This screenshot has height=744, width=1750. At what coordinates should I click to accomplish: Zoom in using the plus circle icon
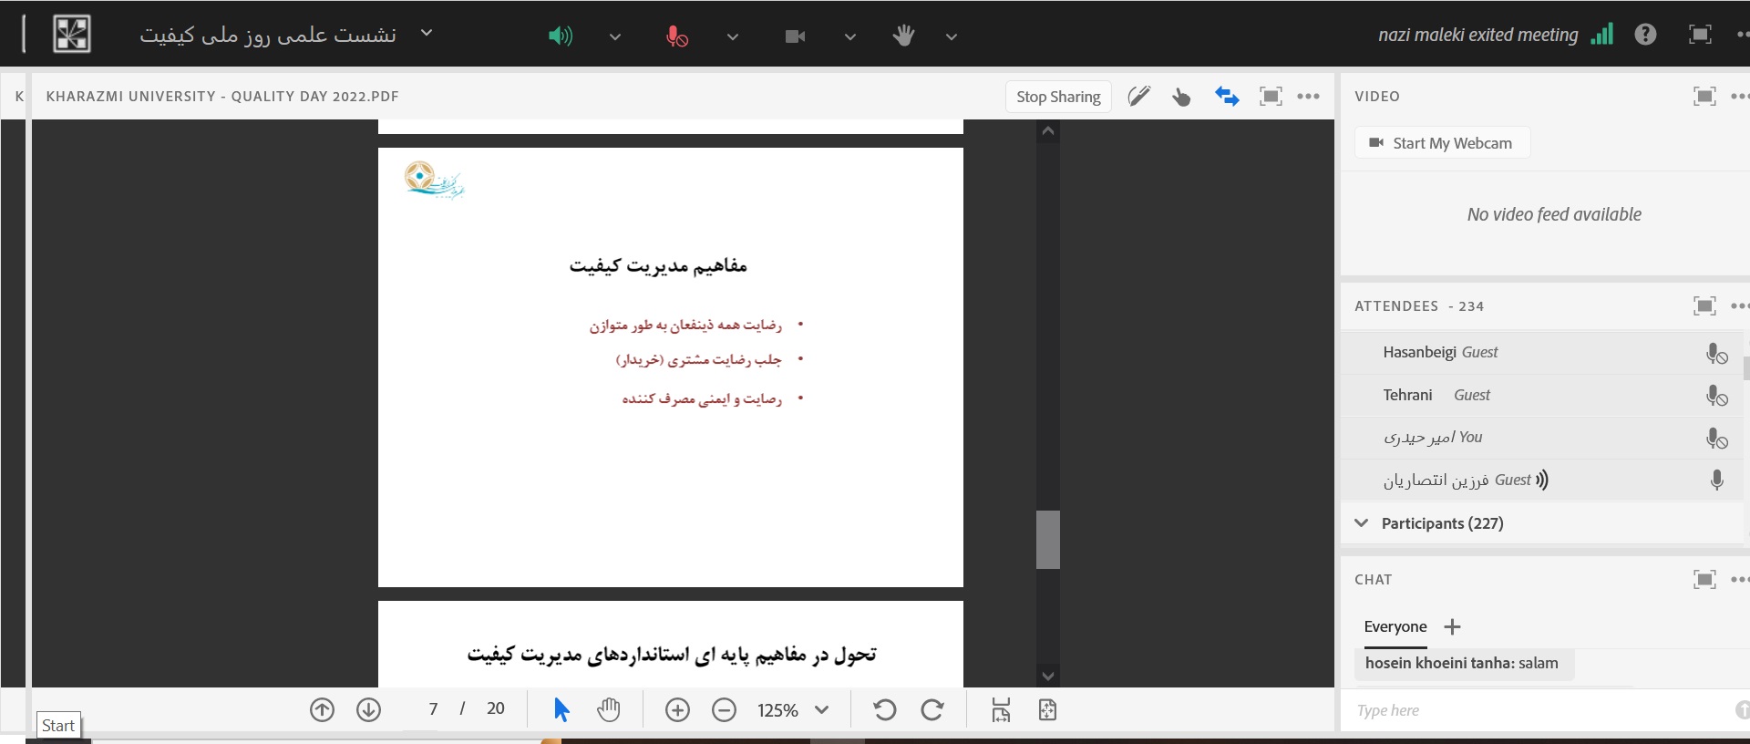(677, 709)
